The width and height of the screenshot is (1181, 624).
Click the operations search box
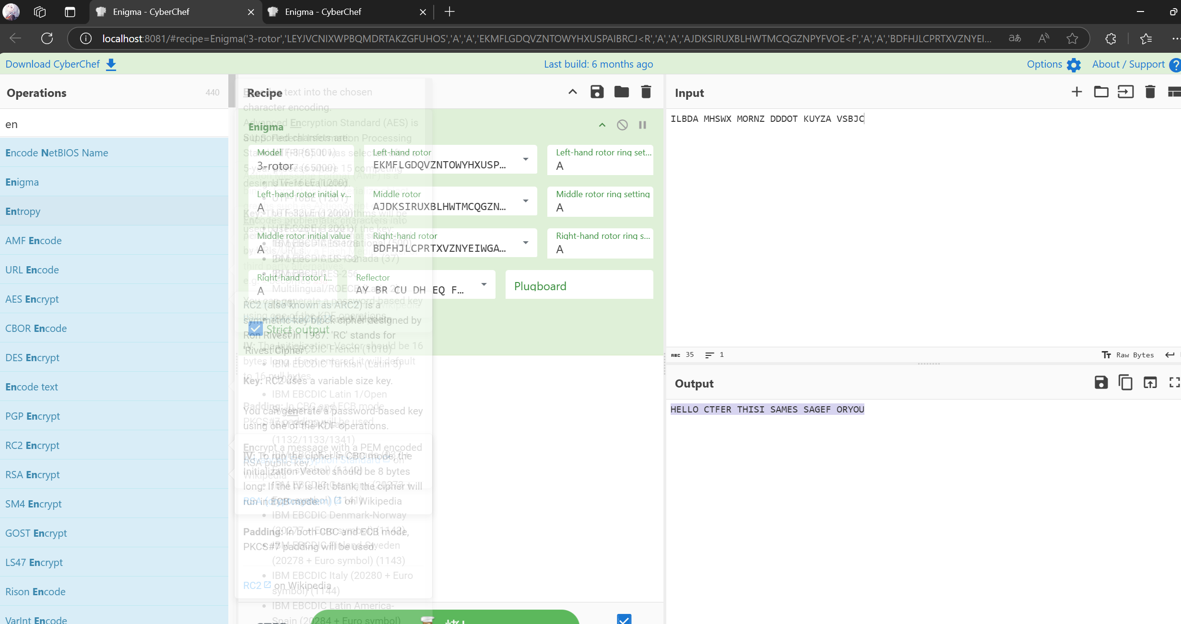point(114,124)
